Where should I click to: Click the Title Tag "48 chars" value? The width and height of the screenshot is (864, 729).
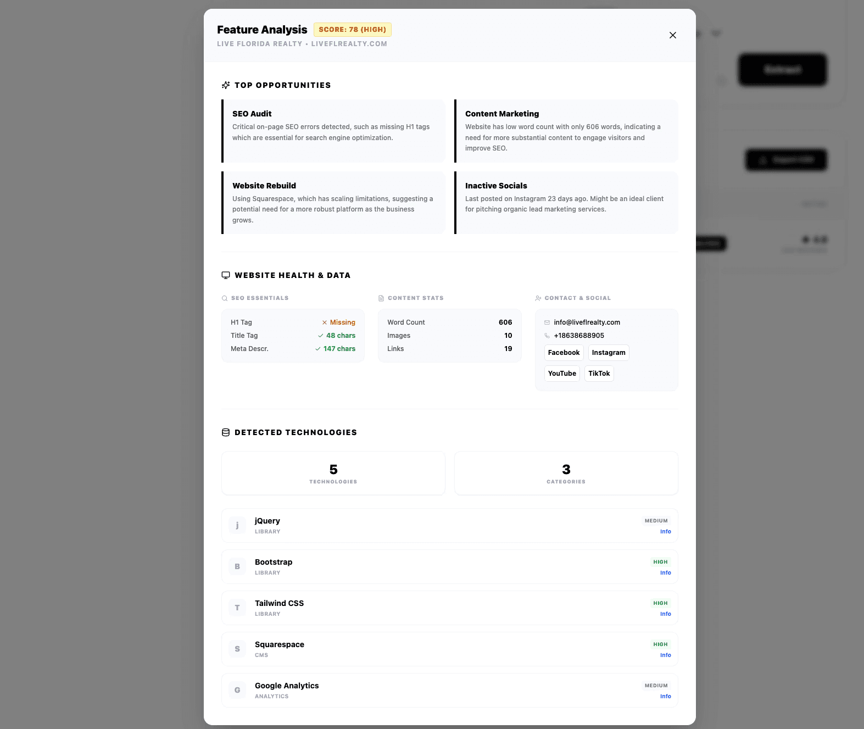pos(341,336)
